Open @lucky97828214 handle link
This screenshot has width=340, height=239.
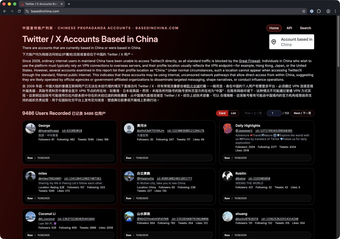click(247, 219)
